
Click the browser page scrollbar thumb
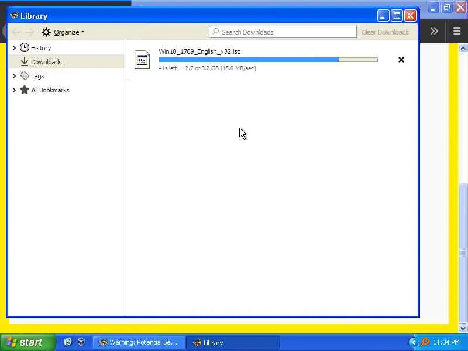point(463,253)
